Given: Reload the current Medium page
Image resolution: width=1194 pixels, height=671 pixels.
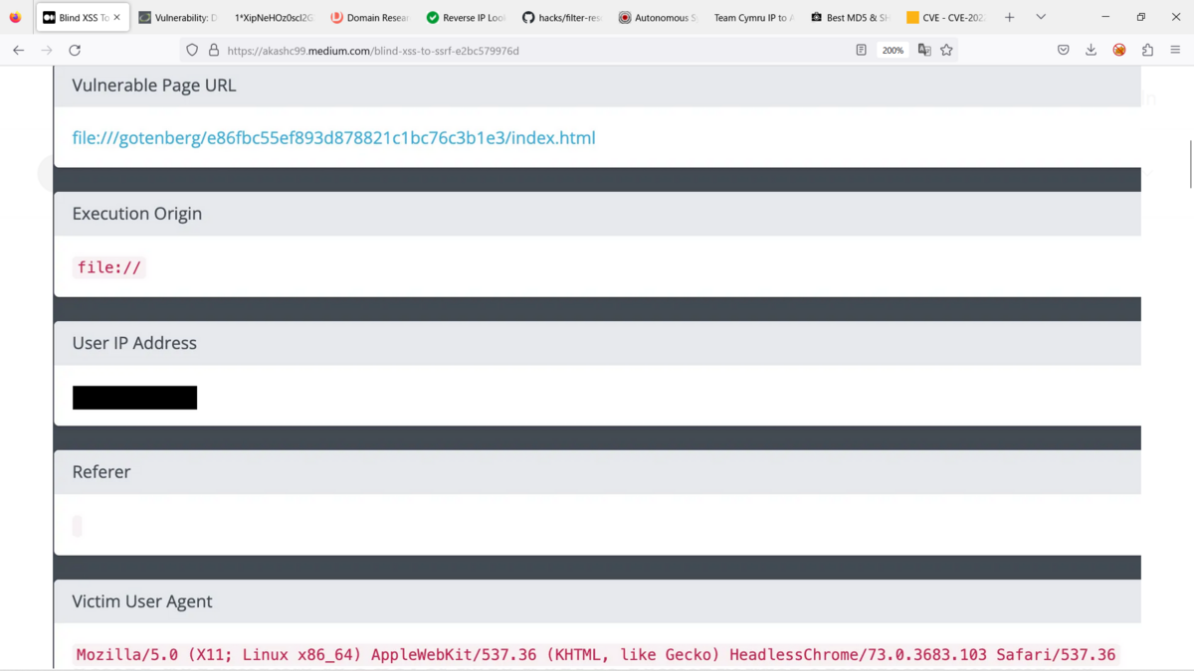Looking at the screenshot, I should tap(76, 50).
